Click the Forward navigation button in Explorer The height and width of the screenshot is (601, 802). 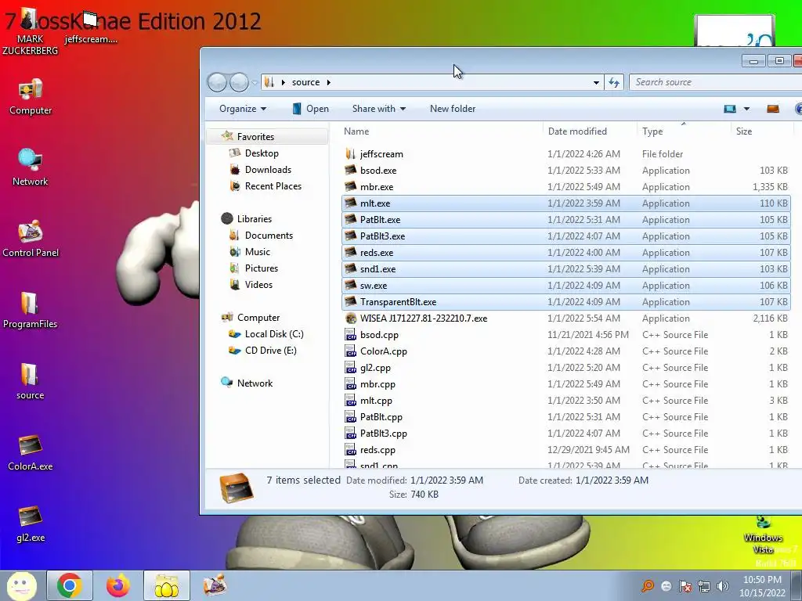(239, 82)
